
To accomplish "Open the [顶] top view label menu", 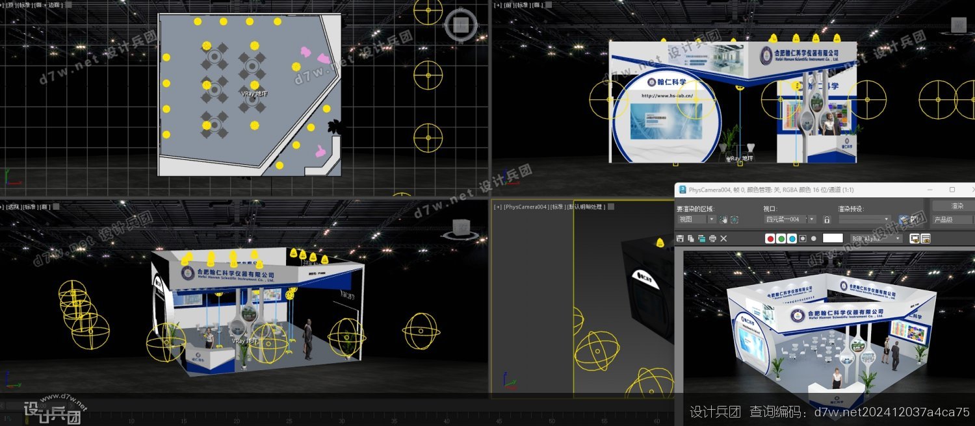I will pyautogui.click(x=10, y=5).
